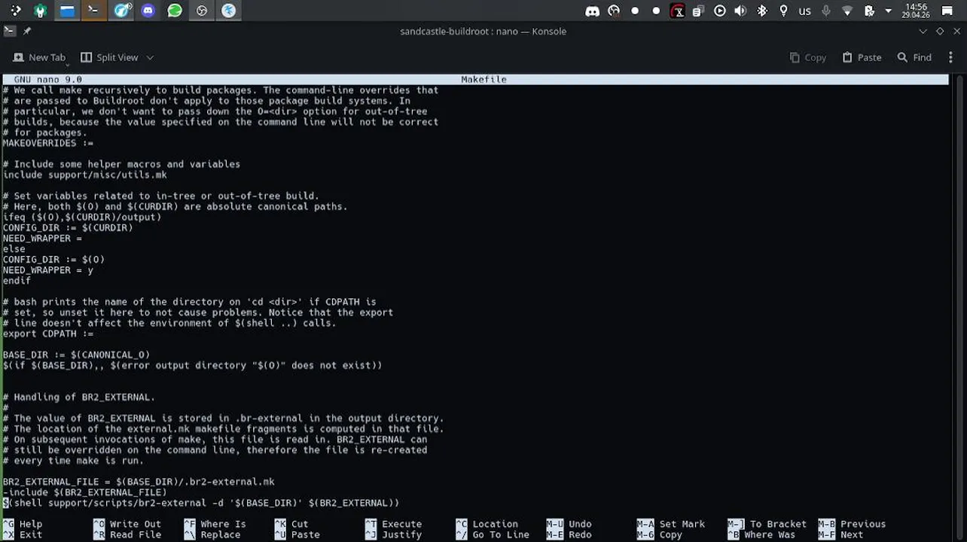
Task: Open the green chat bubble taskbar app
Action: [175, 11]
